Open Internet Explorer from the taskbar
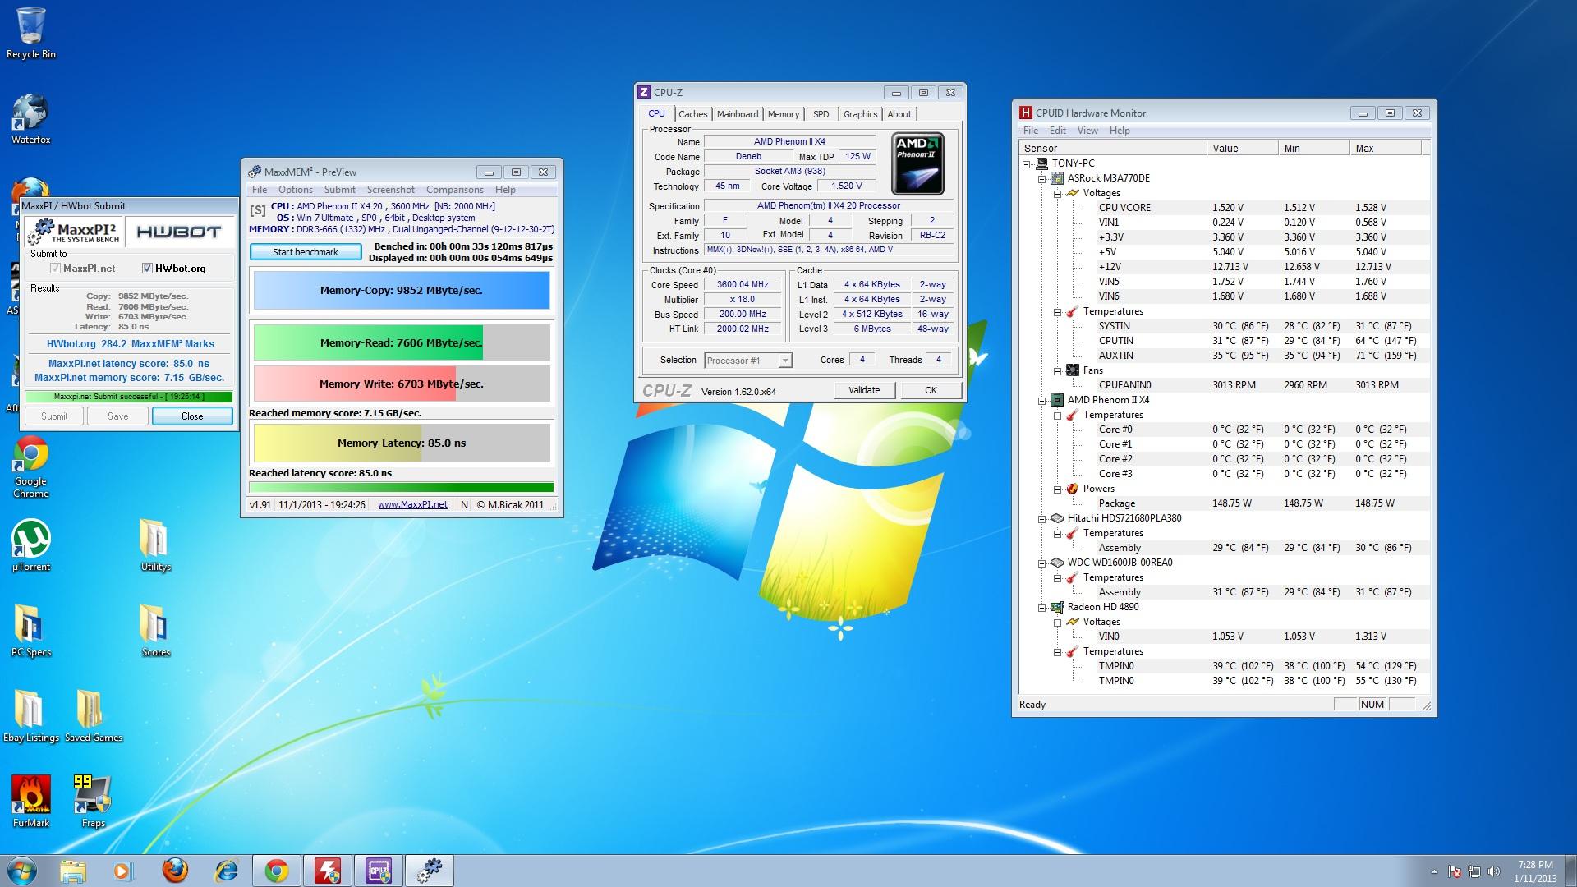 225,871
